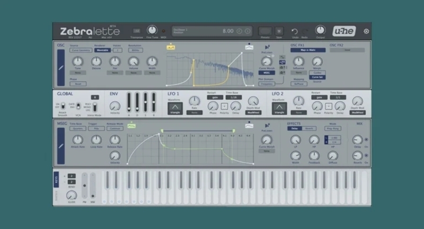Viewport: 424px width, 229px height.
Task: Open LFO 2 Waveform triangle selector
Action: click(x=279, y=109)
